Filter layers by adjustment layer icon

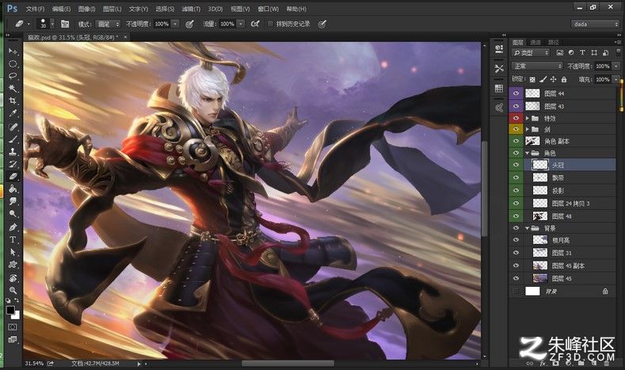tap(571, 52)
